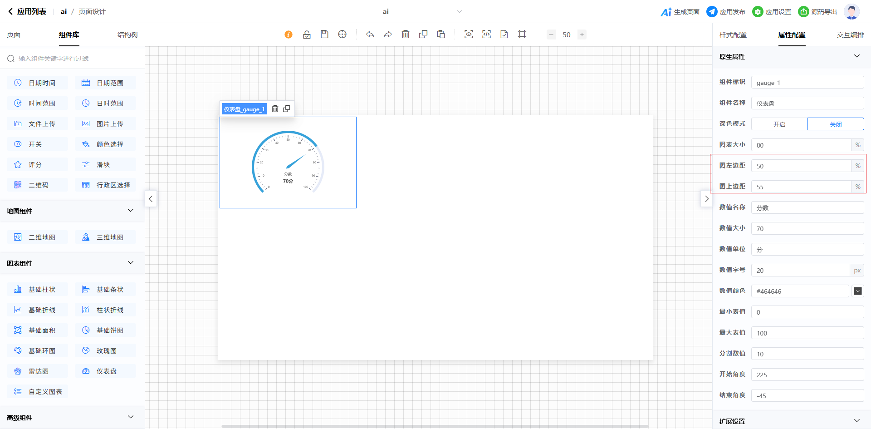This screenshot has height=429, width=871.
Task: Click the toolbar trash delete icon
Action: pos(406,35)
